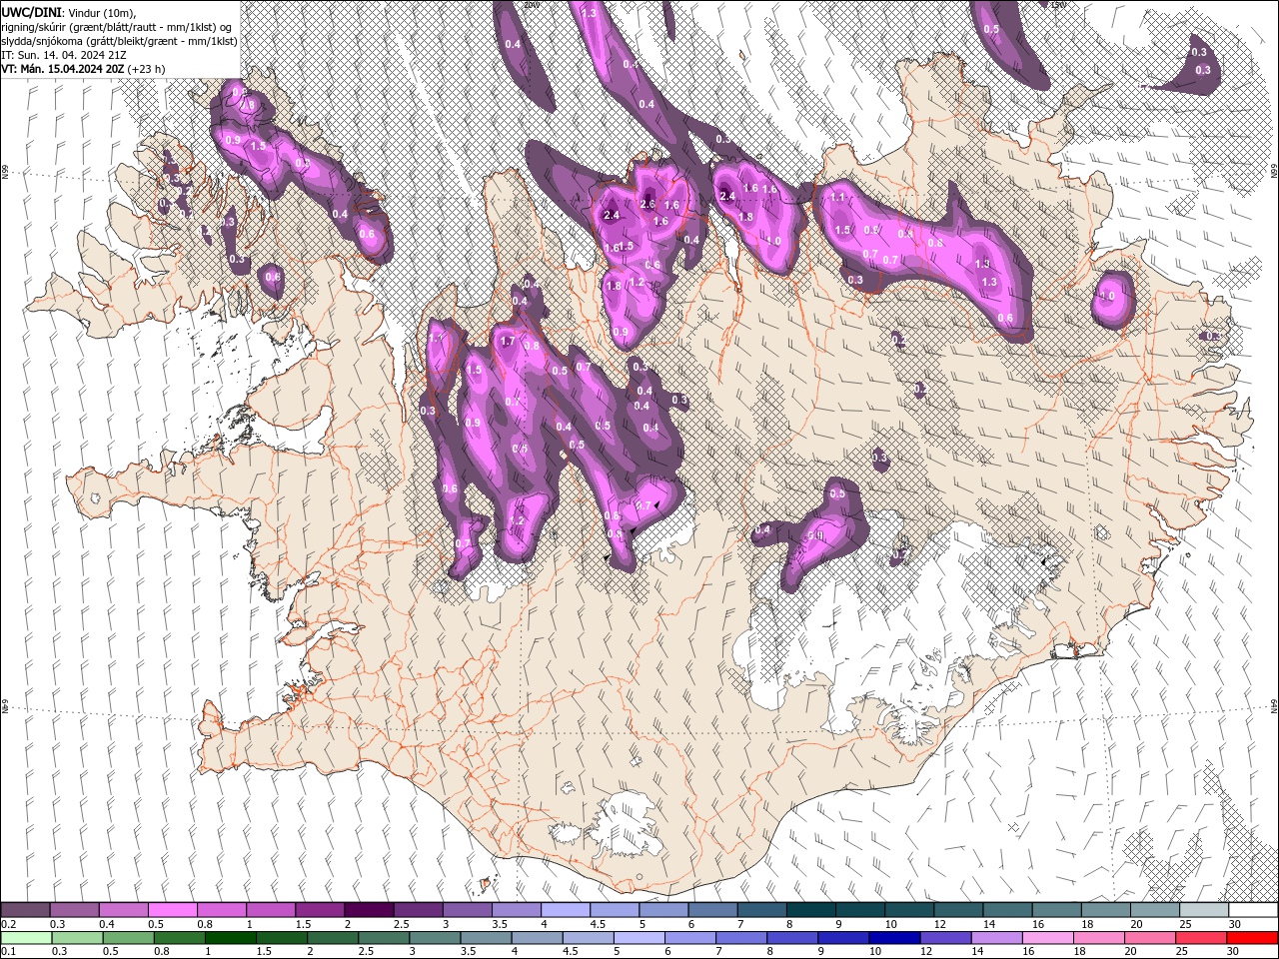Click the light grey 25 snow-scale swatch
The image size is (1279, 959).
tap(1204, 910)
